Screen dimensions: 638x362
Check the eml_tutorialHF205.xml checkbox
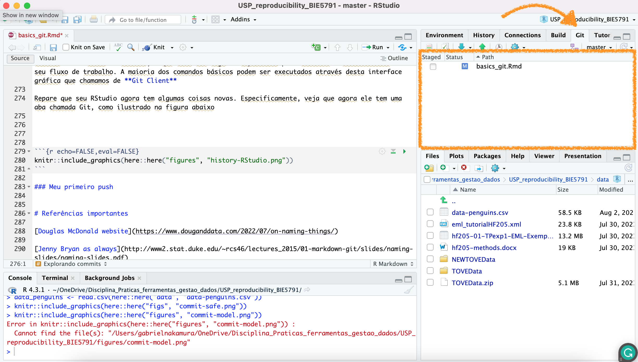[x=430, y=224]
